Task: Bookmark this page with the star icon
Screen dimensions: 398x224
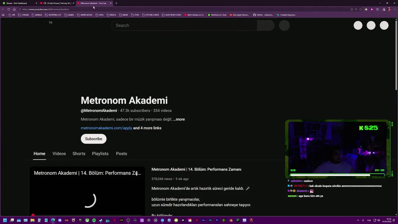Action: [360, 9]
